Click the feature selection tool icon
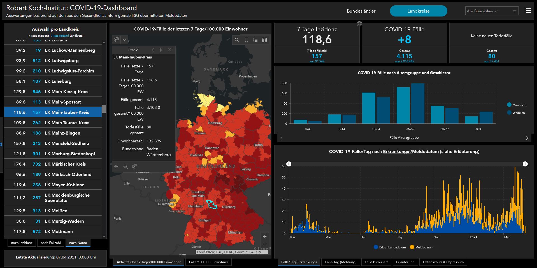Image resolution: width=537 pixels, height=268 pixels. point(116,40)
